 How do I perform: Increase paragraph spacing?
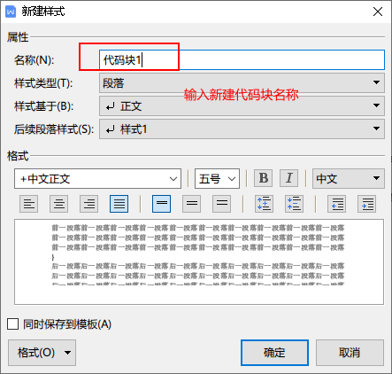[264, 204]
